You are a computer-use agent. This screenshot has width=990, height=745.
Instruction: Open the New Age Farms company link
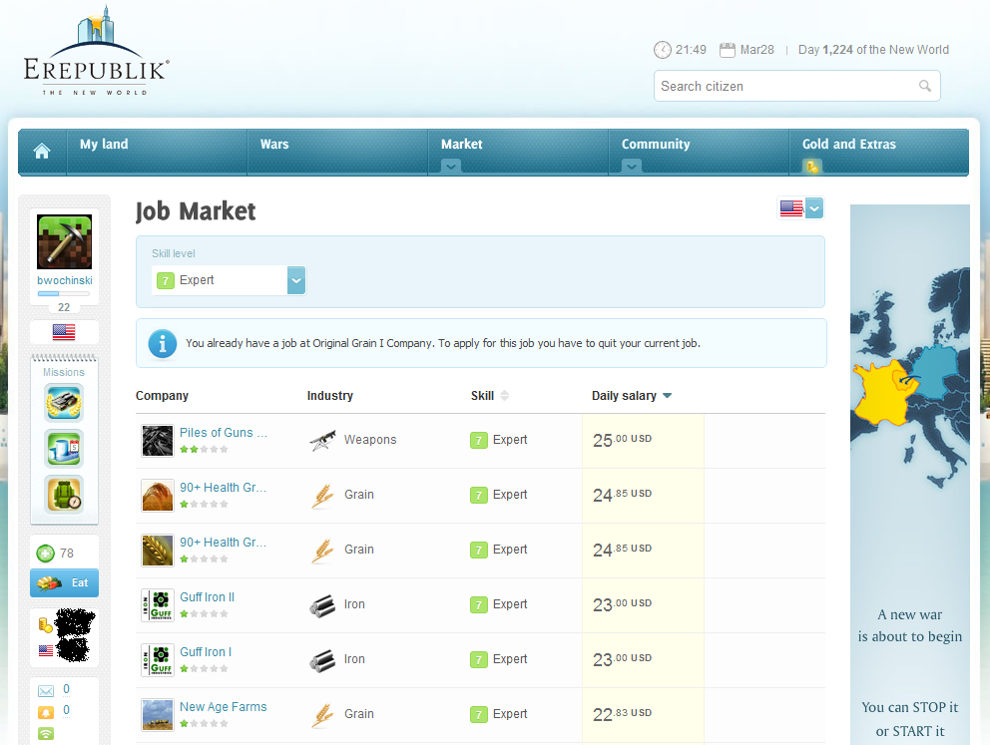click(x=224, y=707)
